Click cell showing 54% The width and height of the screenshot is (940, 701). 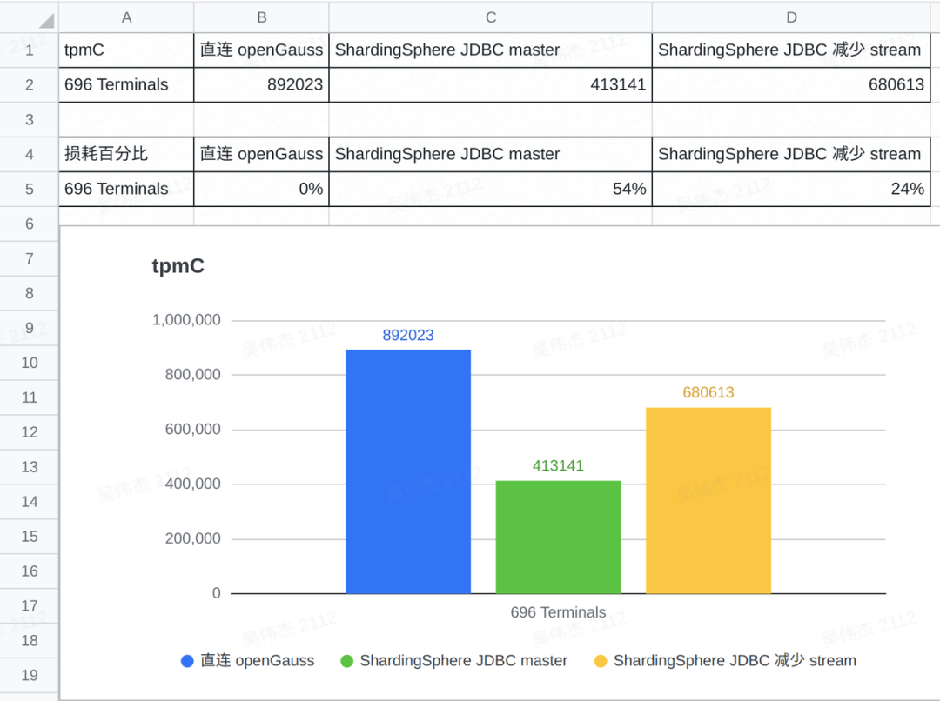490,189
